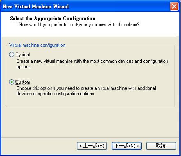Click the 'devices or specific configuration options' line

click(x=56, y=94)
